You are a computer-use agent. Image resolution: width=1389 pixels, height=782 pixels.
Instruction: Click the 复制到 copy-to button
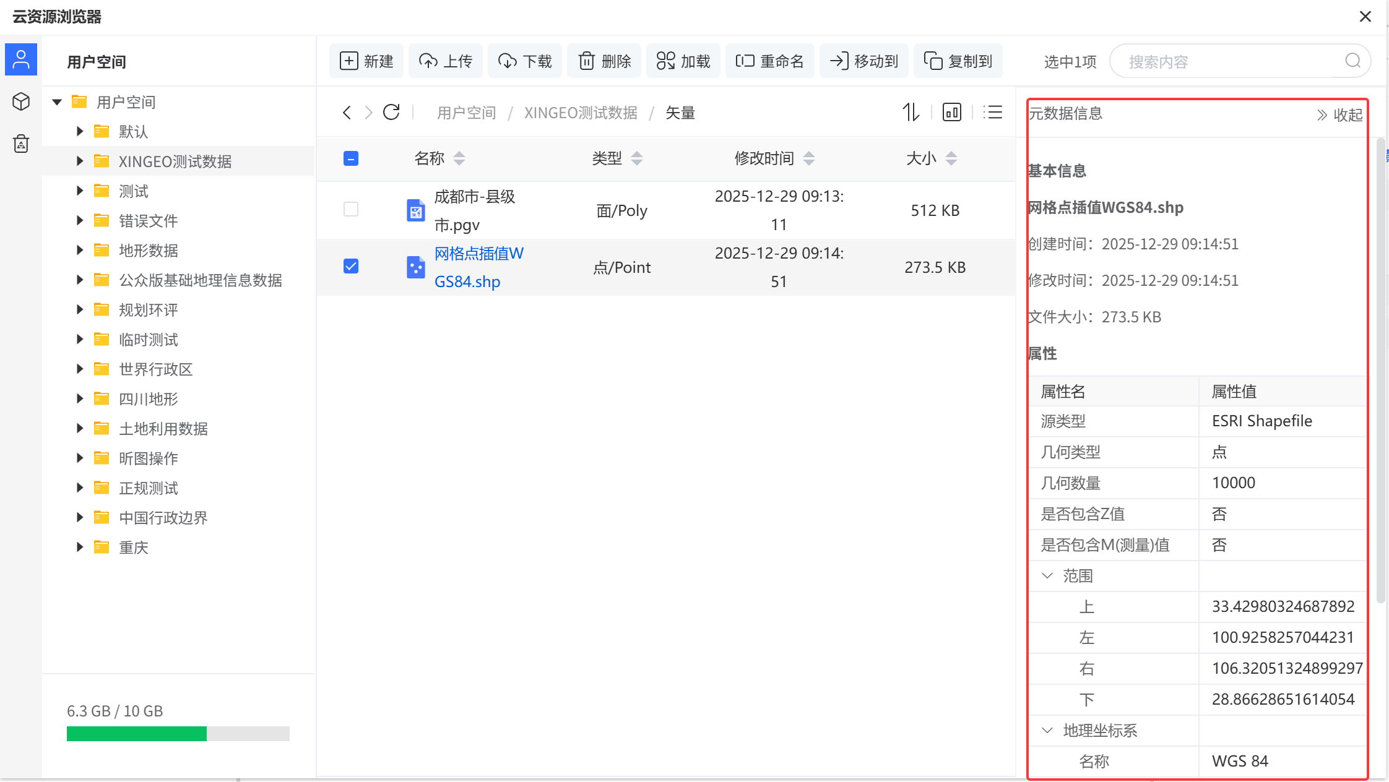coord(958,61)
